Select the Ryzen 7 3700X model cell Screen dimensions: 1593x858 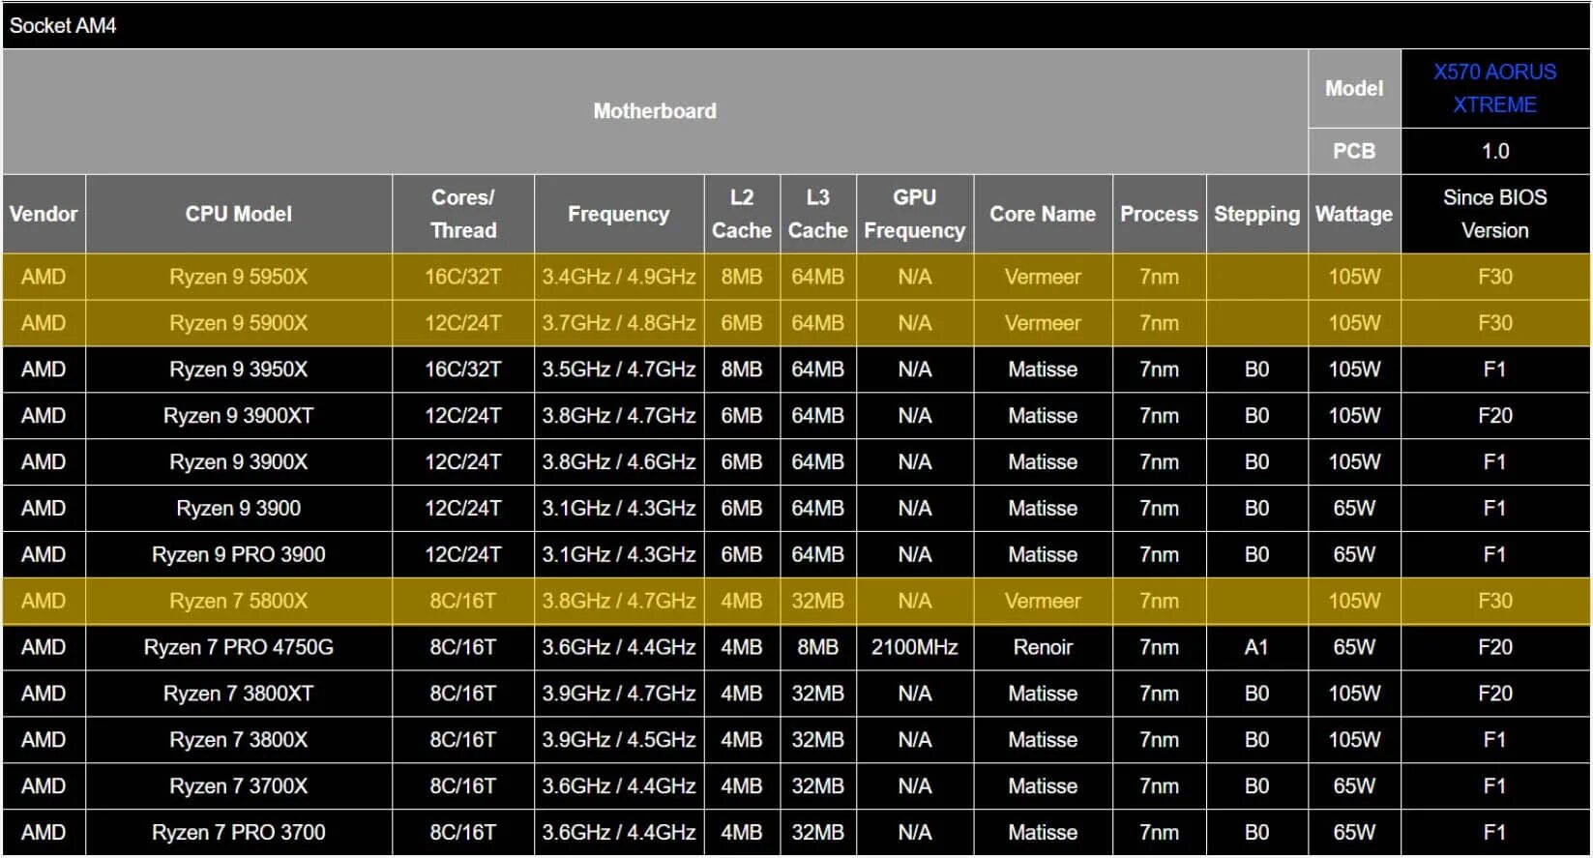239,786
